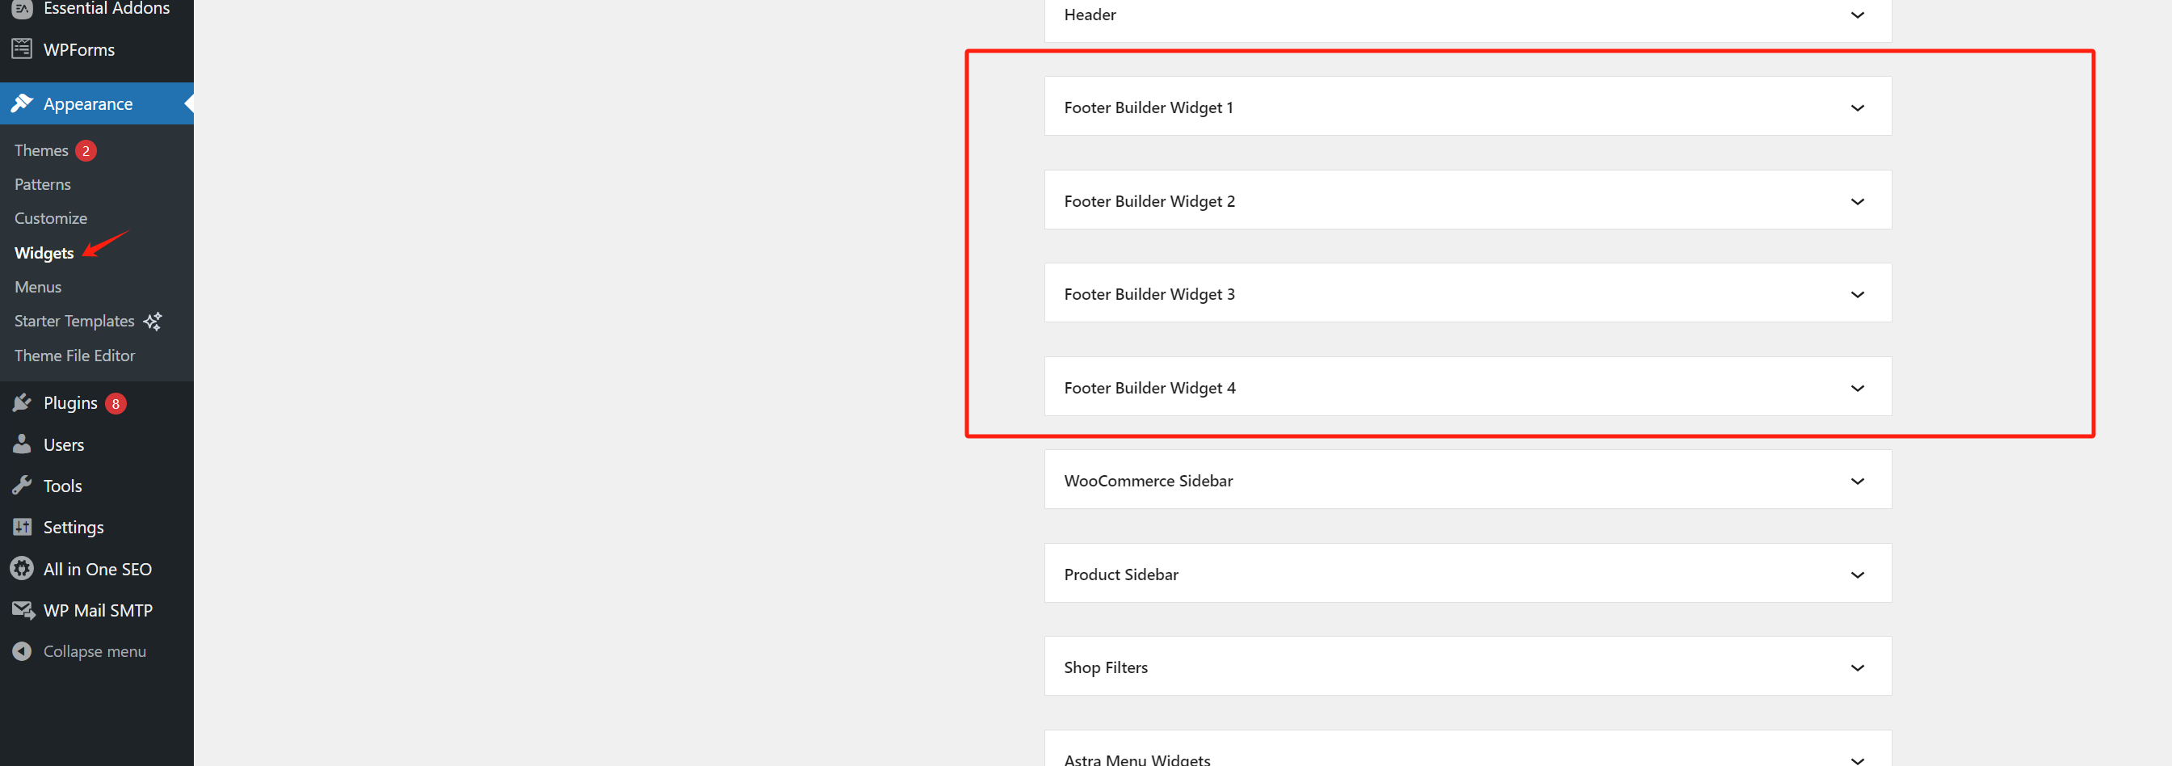Open the Menus submenu item
Screen dimensions: 2172x766
coord(38,287)
